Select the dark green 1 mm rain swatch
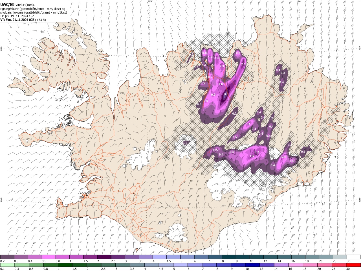 (65, 265)
